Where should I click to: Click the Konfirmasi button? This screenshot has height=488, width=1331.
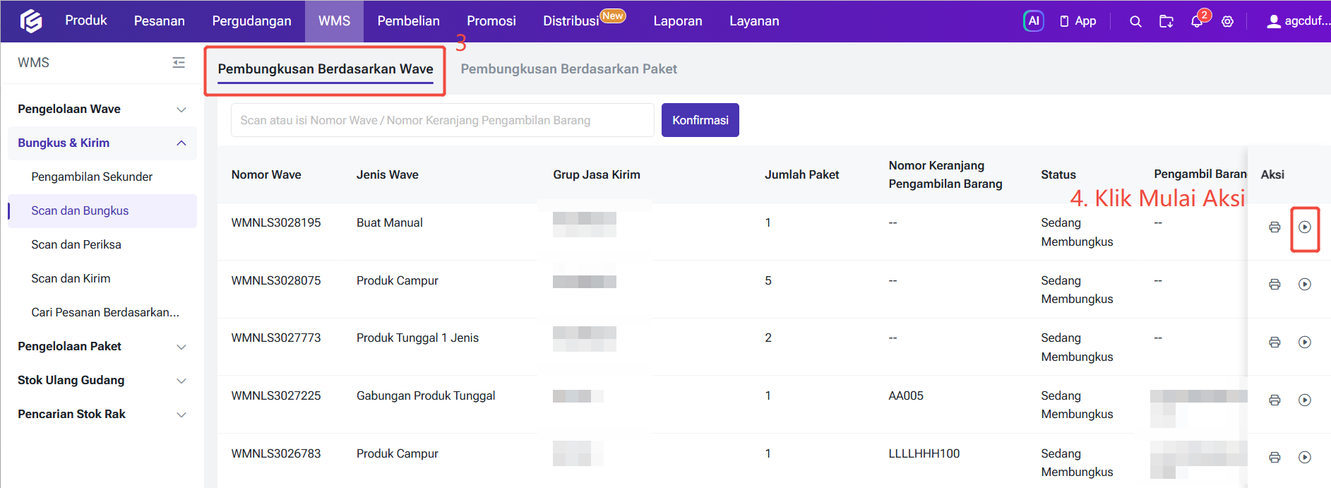click(700, 120)
